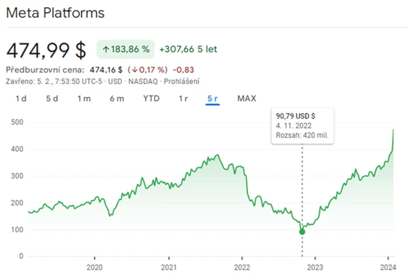Click the 2023 label on x-axis
The image size is (407, 280).
pyautogui.click(x=316, y=268)
